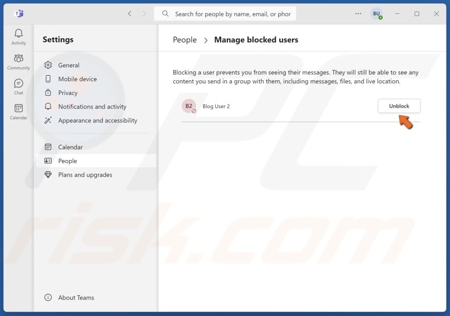Image resolution: width=450 pixels, height=316 pixels.
Task: Open Calendar settings section
Action: tap(70, 147)
